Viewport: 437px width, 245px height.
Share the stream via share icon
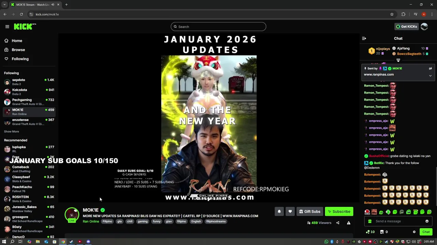pos(338,223)
